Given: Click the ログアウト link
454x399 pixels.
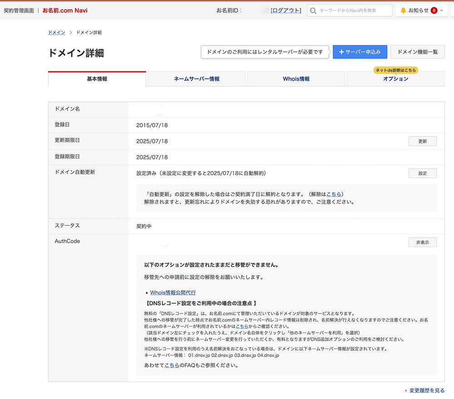Looking at the screenshot, I should click(286, 10).
